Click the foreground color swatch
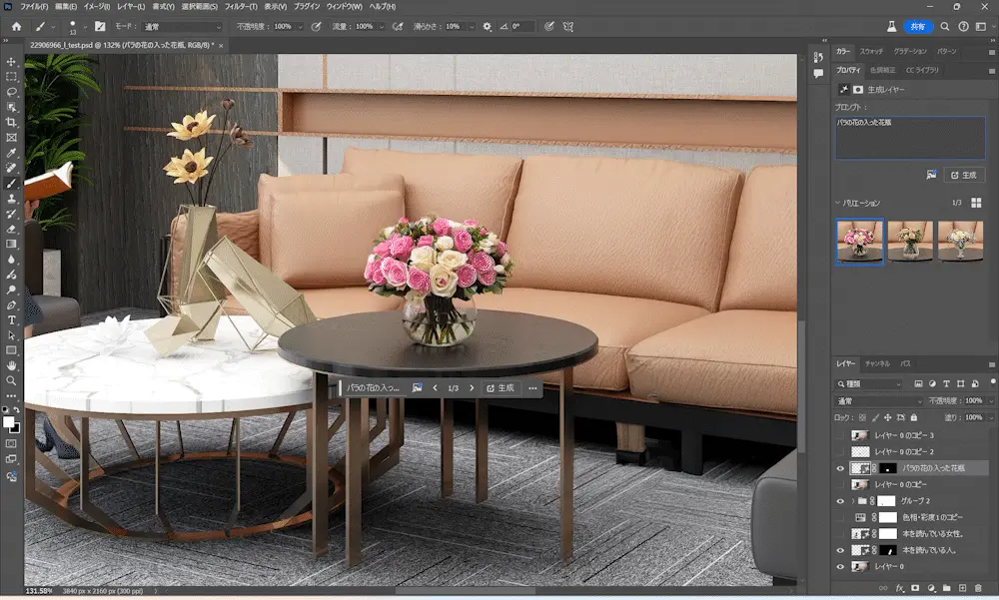This screenshot has height=600, width=999. tap(8, 422)
